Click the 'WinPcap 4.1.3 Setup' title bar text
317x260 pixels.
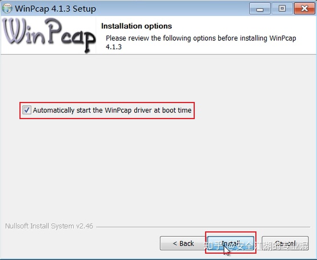click(x=55, y=9)
